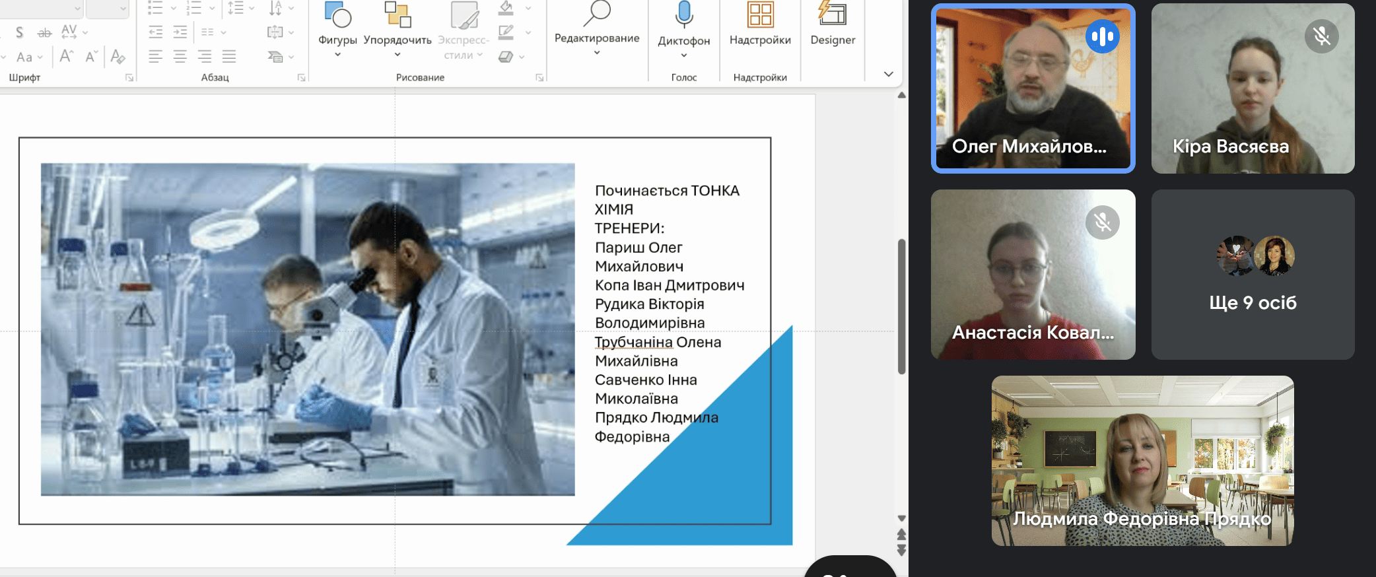Select the shape fill bucket icon

(x=506, y=8)
